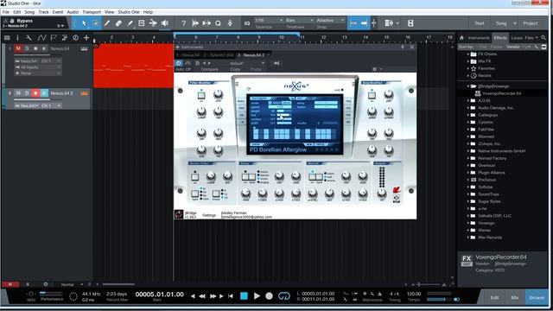This screenshot has height=311, width=553.
Task: Select the 3 - Nexus.64 2 instrument tab
Action: 251,55
